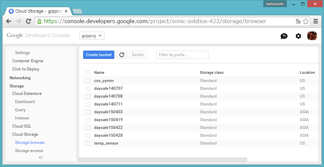This screenshot has height=167, width=324.
Task: Refresh the bucket list
Action: point(122,55)
